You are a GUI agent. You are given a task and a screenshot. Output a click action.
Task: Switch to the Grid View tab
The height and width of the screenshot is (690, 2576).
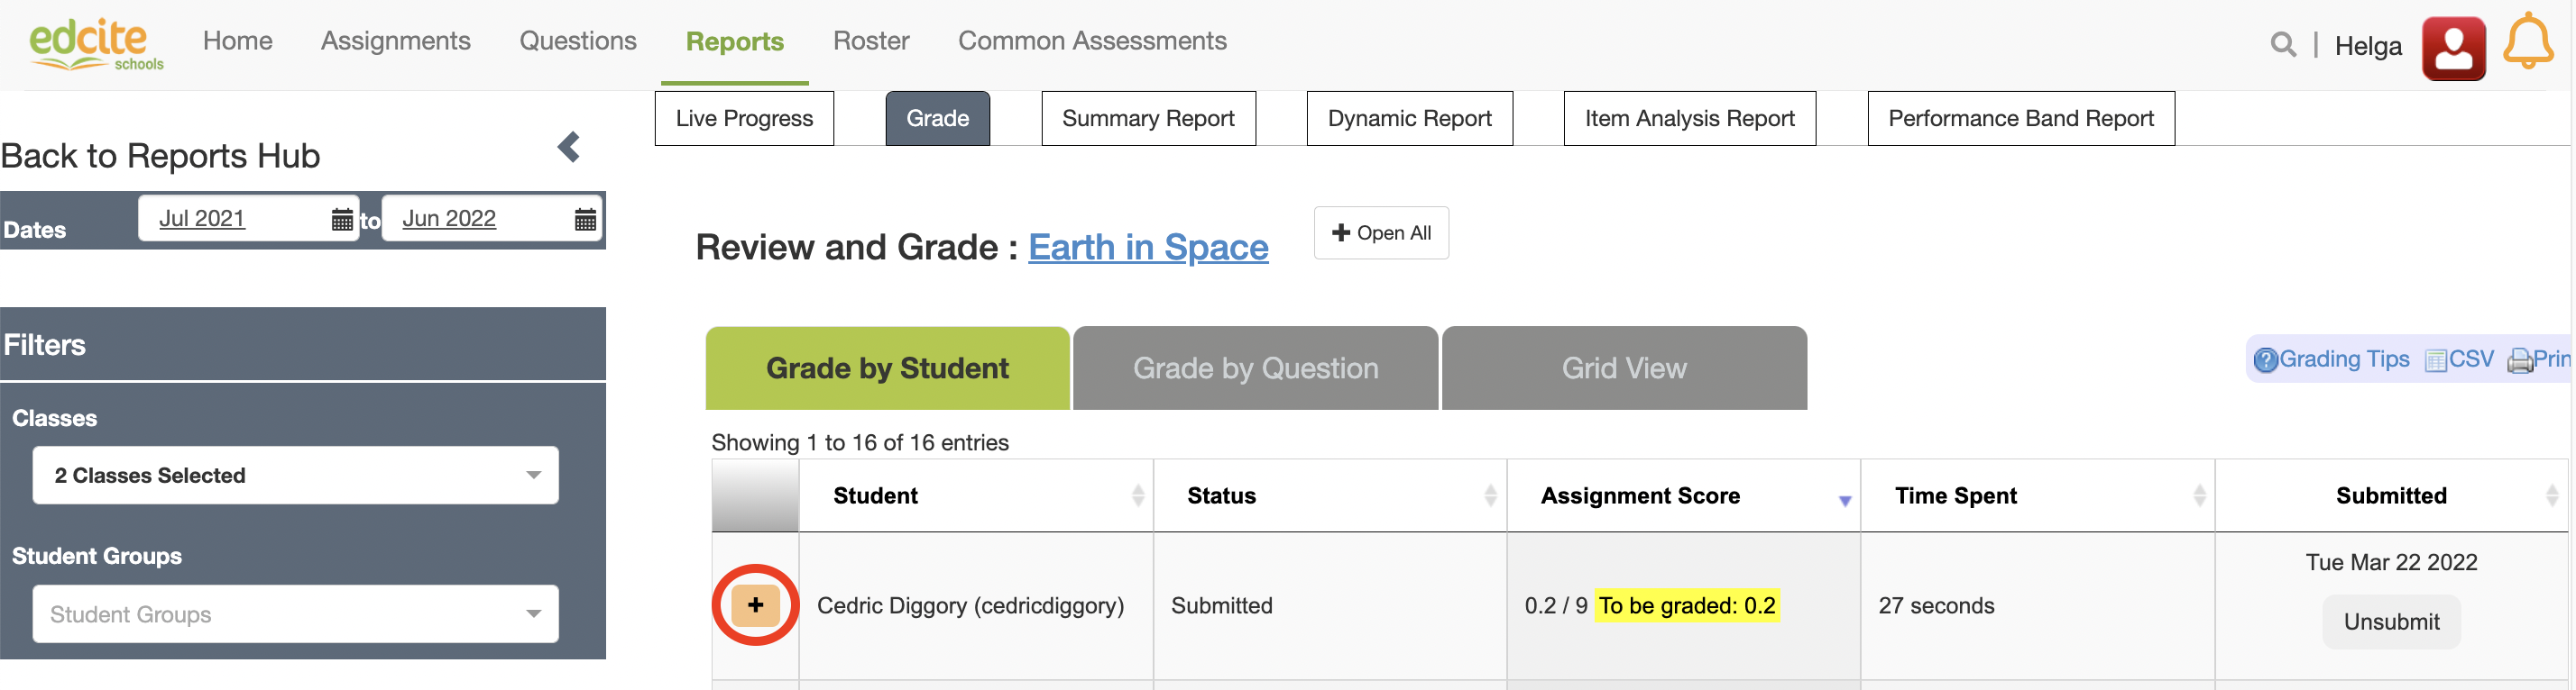tap(1624, 368)
